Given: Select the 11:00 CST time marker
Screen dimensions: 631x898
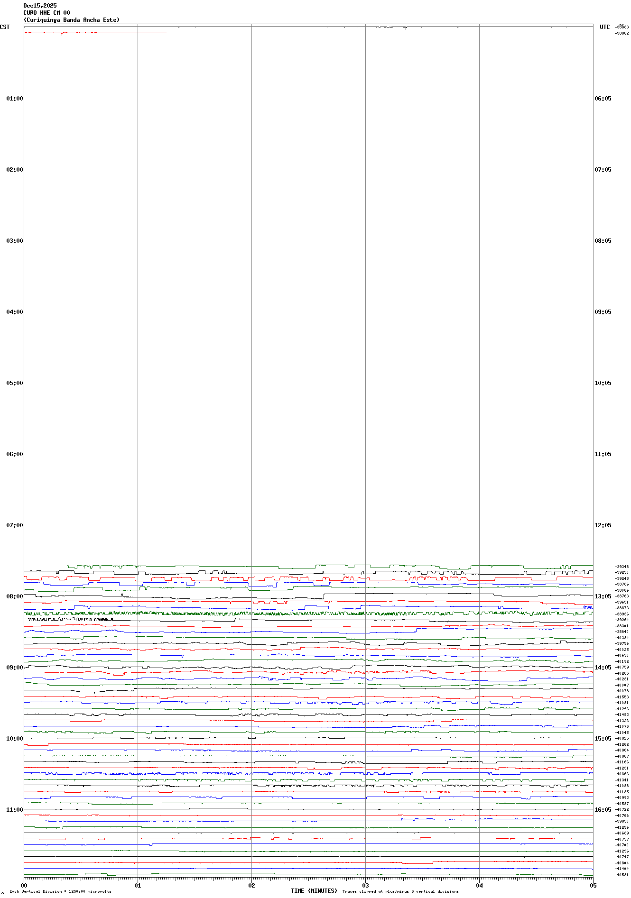Looking at the screenshot, I should coord(14,810).
